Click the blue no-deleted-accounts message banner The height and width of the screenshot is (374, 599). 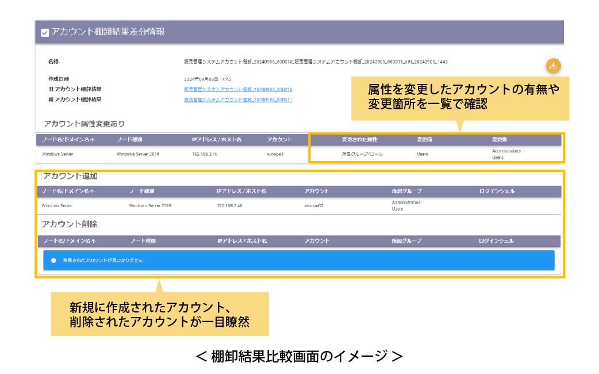click(299, 260)
